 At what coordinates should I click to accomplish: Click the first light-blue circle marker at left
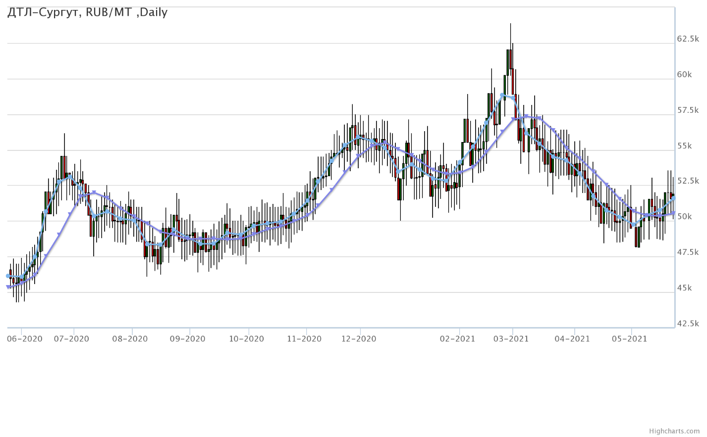coord(8,276)
